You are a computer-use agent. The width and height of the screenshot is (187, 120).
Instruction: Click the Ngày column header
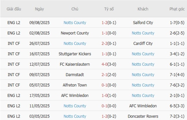pos(39,9)
